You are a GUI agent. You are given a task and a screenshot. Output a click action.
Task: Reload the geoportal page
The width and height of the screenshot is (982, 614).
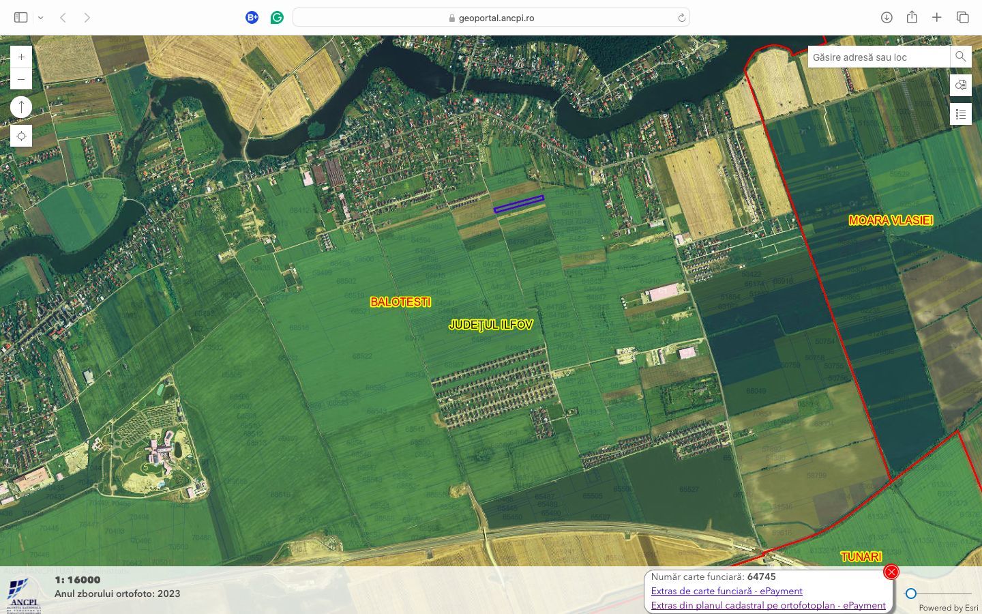coord(681,18)
